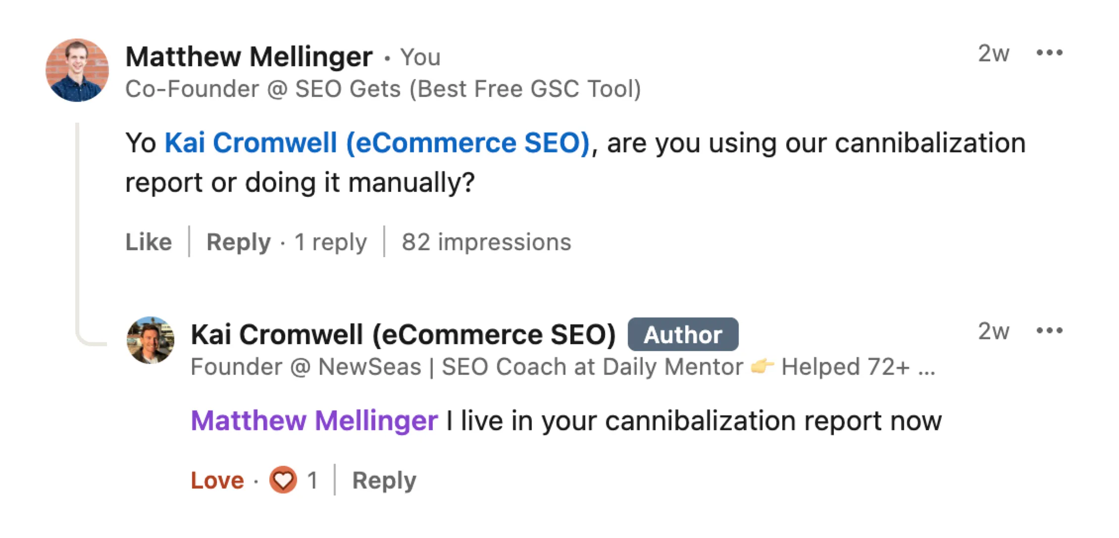Viewport: 1119px width, 538px height.
Task: Expand the 1 reply thread
Action: point(331,242)
